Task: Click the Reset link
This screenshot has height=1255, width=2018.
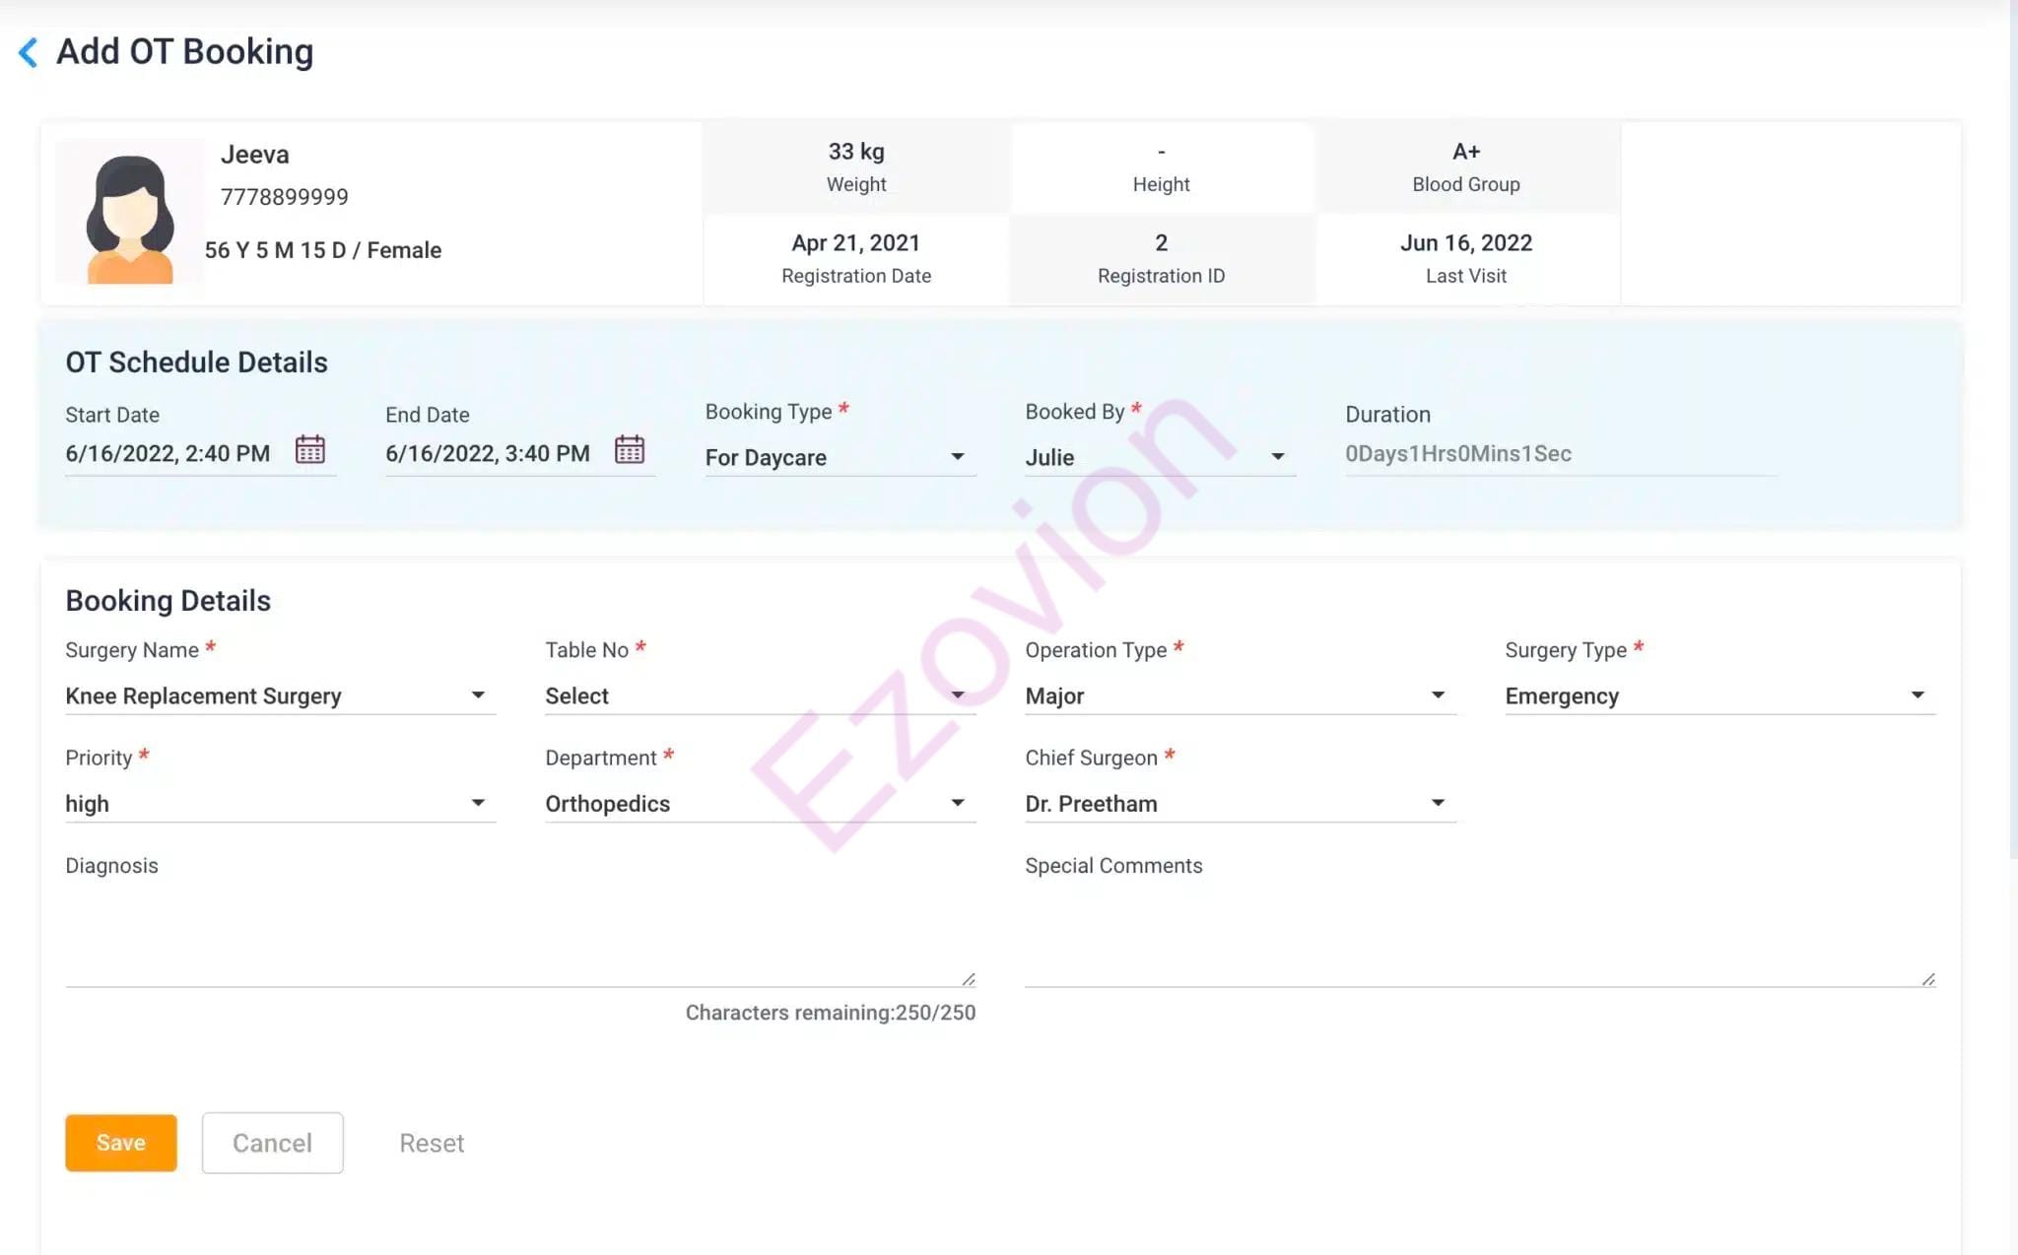Action: [431, 1143]
